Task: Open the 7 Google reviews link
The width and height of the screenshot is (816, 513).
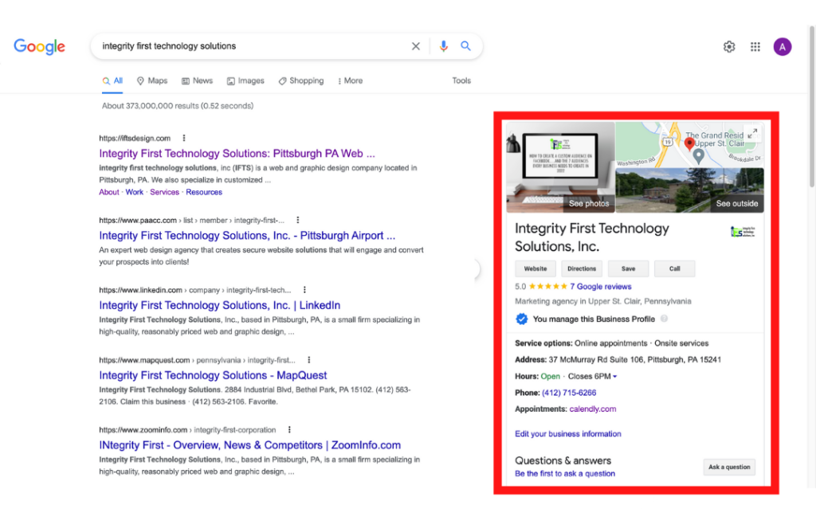Action: click(x=601, y=287)
